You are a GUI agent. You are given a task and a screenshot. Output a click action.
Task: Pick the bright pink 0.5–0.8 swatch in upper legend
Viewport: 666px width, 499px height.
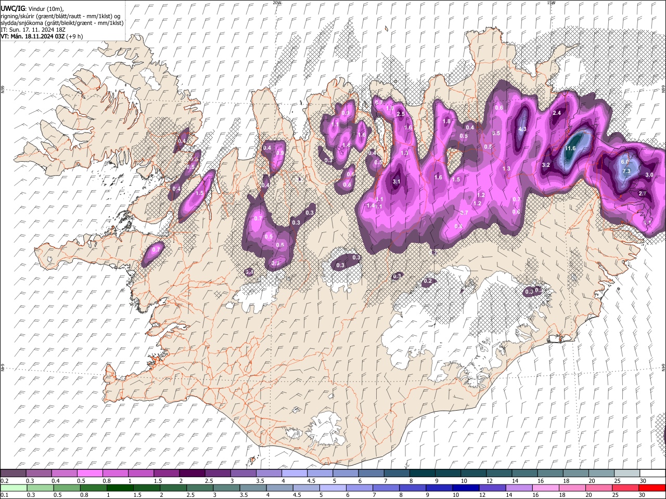pos(89,473)
